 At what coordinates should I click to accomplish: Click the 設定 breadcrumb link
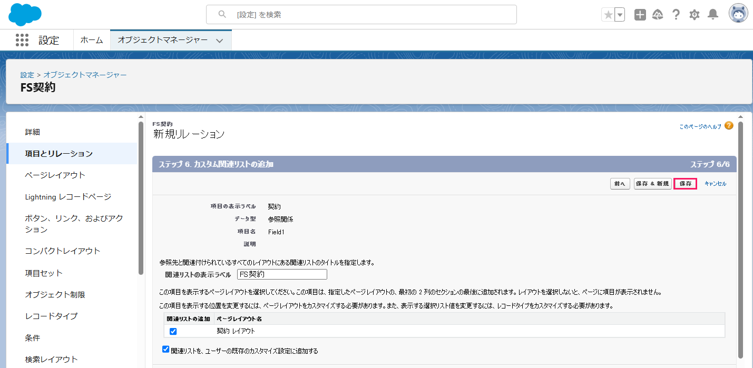click(x=27, y=75)
